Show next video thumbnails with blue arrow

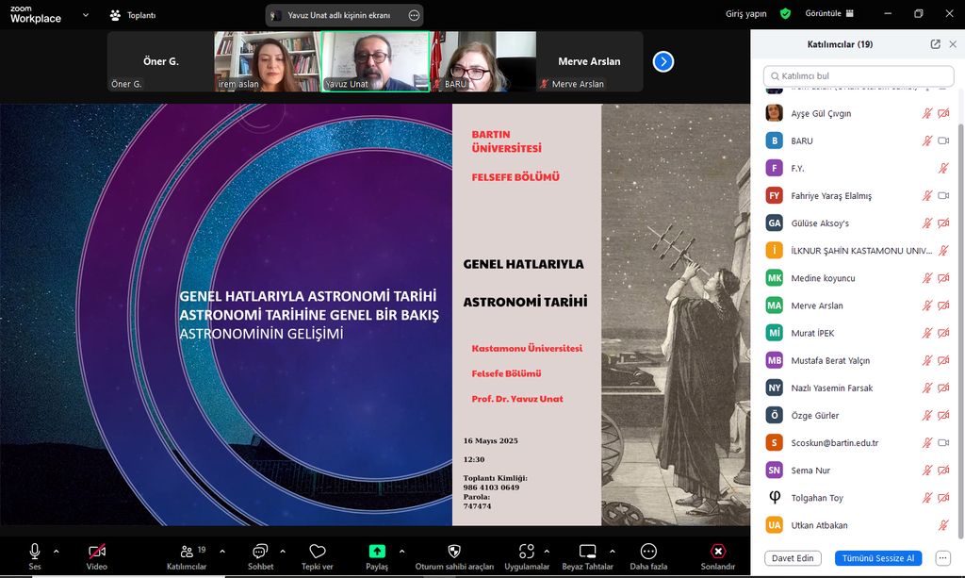(662, 61)
